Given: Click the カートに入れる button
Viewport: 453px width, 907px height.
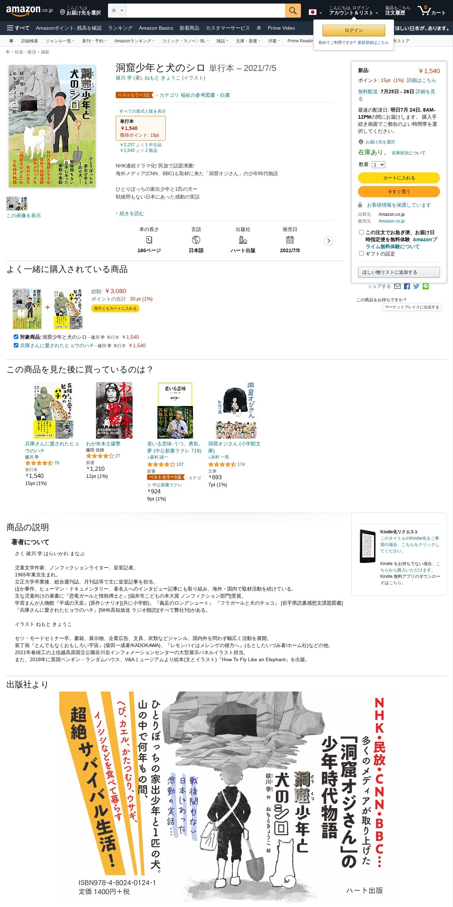Looking at the screenshot, I should tap(399, 178).
